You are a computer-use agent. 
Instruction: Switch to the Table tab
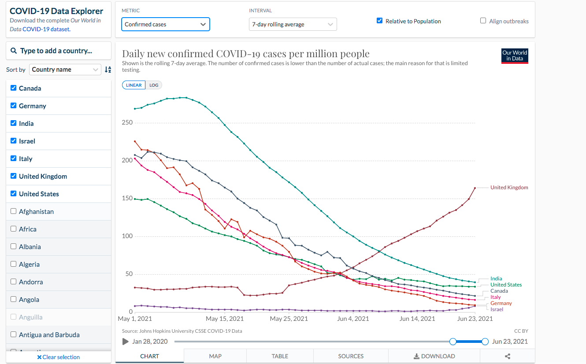click(x=280, y=356)
